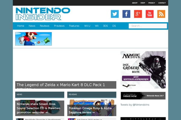Select the 3DS navigation item
Screen dimensions: 181x120
[x=105, y=26]
